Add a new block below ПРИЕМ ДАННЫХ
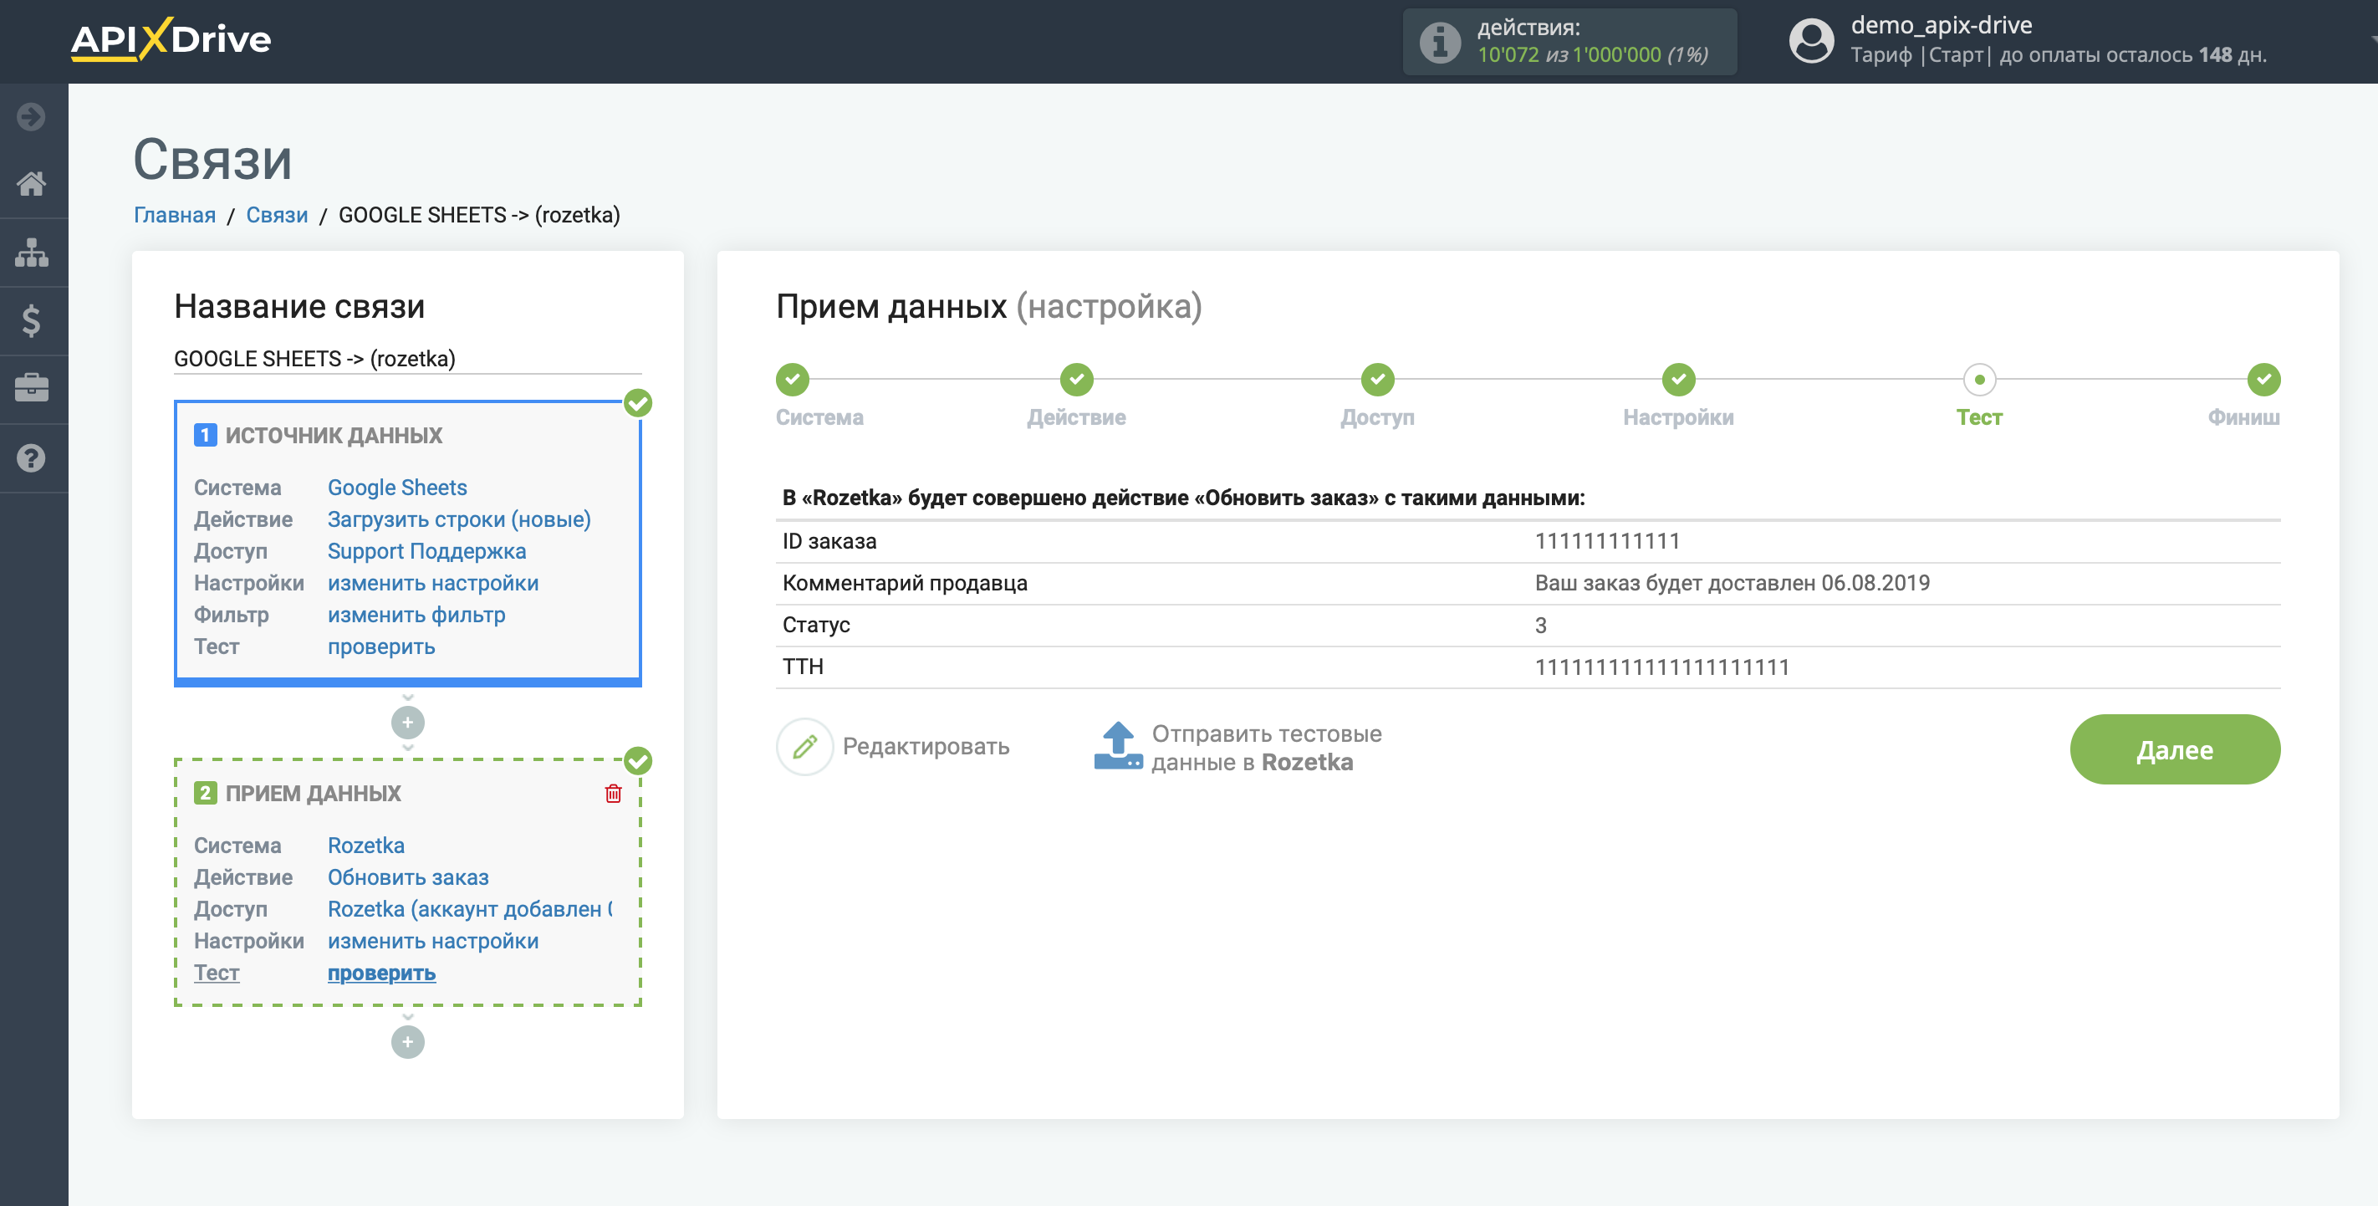Screen dimensions: 2378x1206 click(407, 1041)
